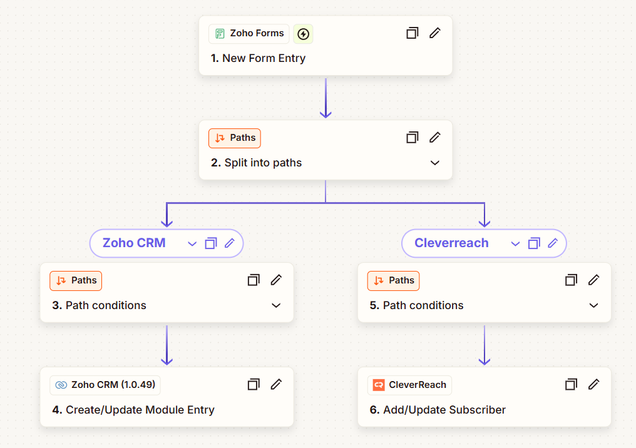This screenshot has height=448, width=636.
Task: Duplicate the Cleverreach path branch
Action: coord(534,243)
